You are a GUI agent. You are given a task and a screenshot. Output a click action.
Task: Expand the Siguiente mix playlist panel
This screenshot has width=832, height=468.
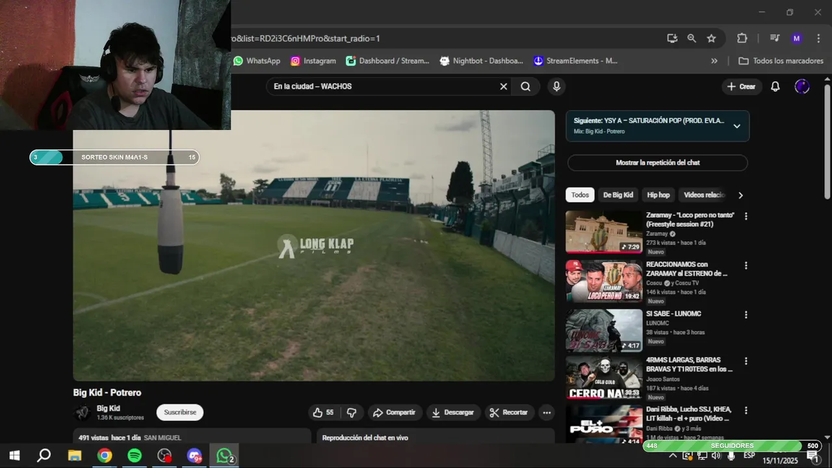tap(736, 126)
